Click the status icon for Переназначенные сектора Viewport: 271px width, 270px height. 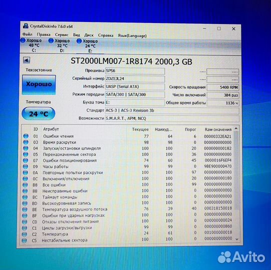click(x=26, y=154)
